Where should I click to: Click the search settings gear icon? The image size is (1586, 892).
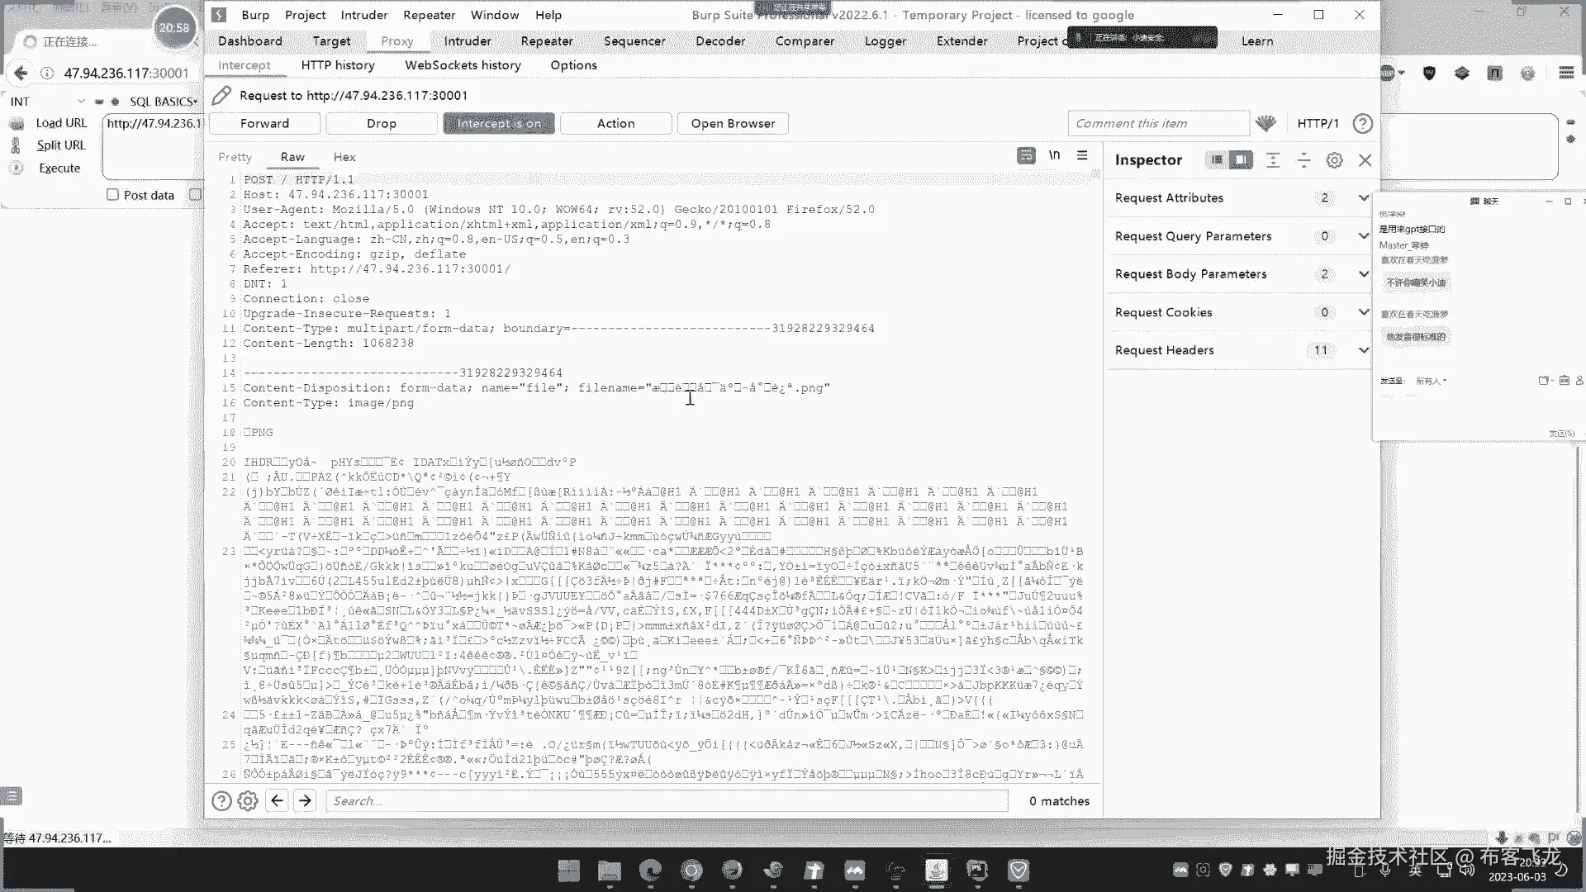click(248, 800)
